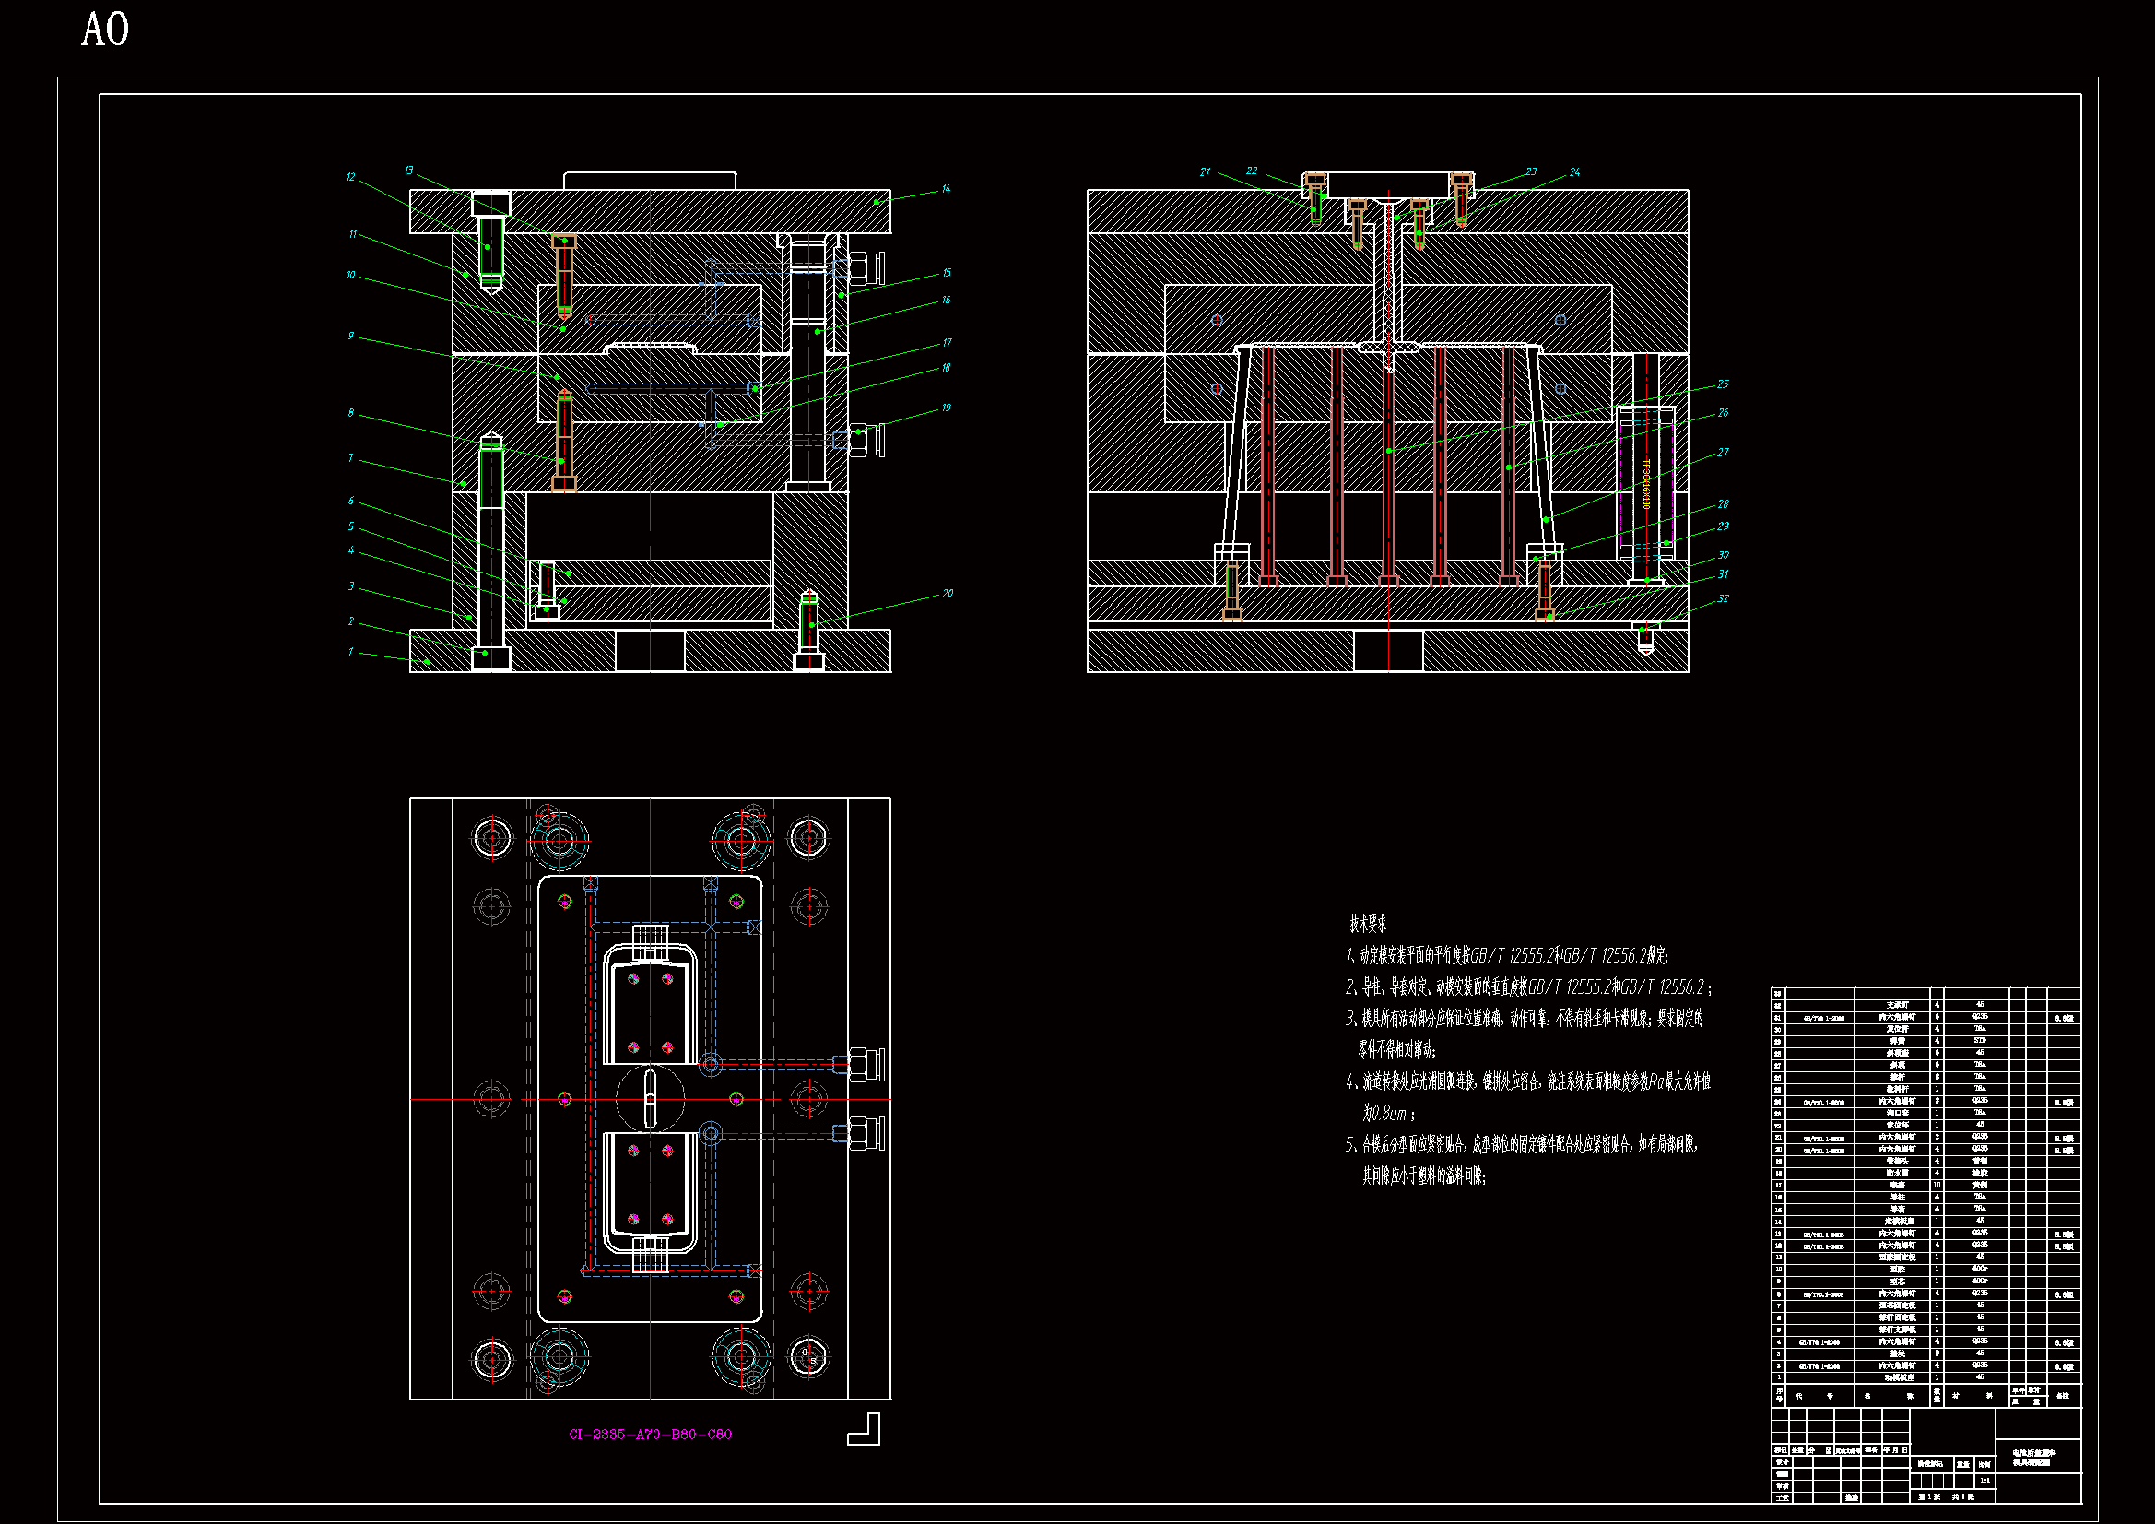Viewport: 2155px width, 1524px height.
Task: Select drawing name cell in title block
Action: [x=2036, y=1457]
